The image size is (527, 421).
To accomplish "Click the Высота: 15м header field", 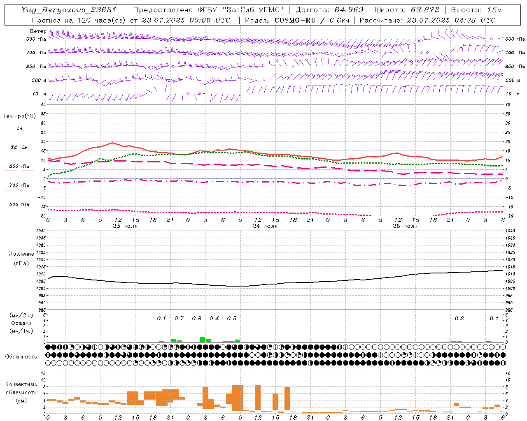I will pyautogui.click(x=476, y=10).
